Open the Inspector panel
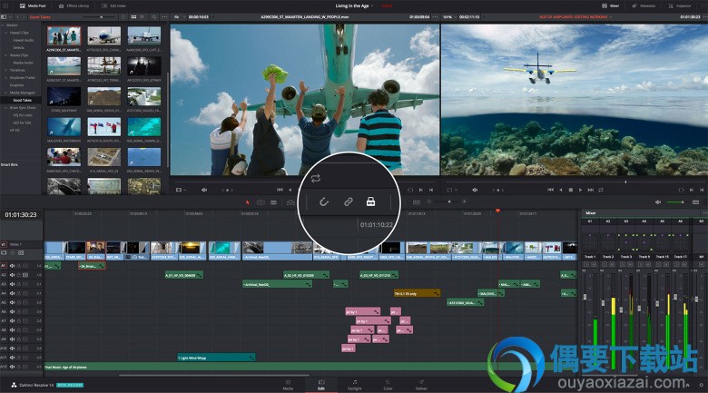Screen dimensions: 708x393 click(x=680, y=5)
